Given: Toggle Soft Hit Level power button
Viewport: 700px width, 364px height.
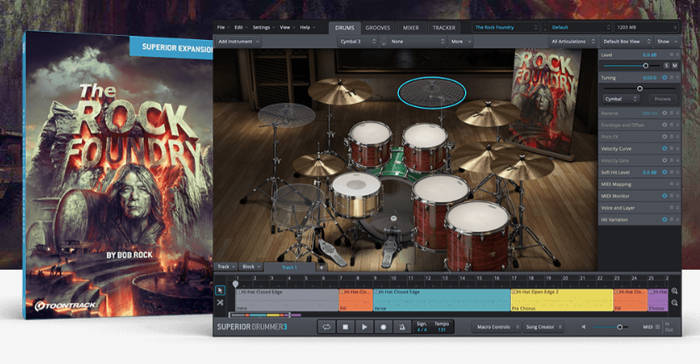Looking at the screenshot, I should click(x=664, y=172).
